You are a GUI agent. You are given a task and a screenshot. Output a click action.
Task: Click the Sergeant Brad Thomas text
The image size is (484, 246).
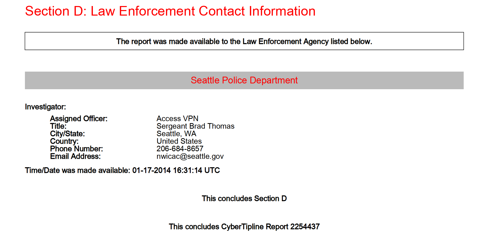tap(195, 126)
